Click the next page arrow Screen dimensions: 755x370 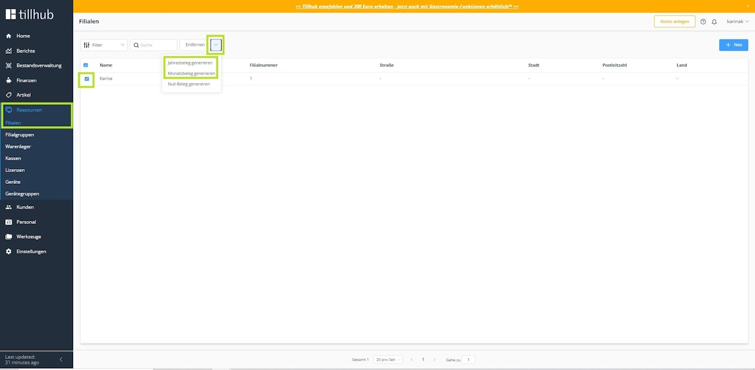435,359
